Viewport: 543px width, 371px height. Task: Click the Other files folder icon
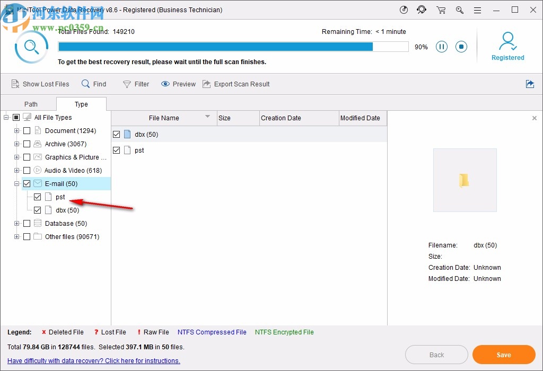[x=38, y=236]
